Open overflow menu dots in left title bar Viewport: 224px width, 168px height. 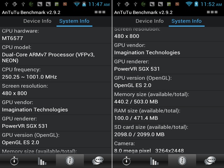point(100,12)
